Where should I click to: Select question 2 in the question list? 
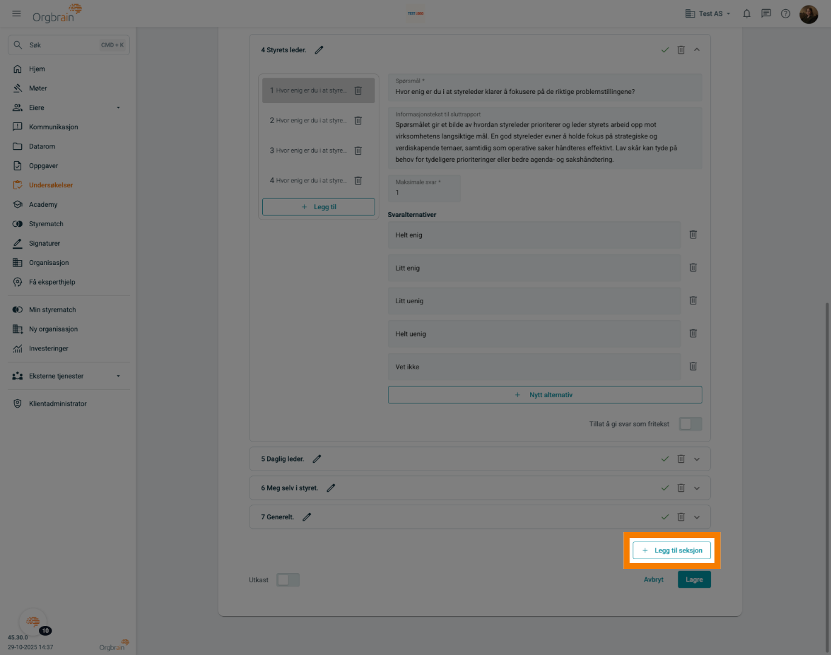pos(308,121)
